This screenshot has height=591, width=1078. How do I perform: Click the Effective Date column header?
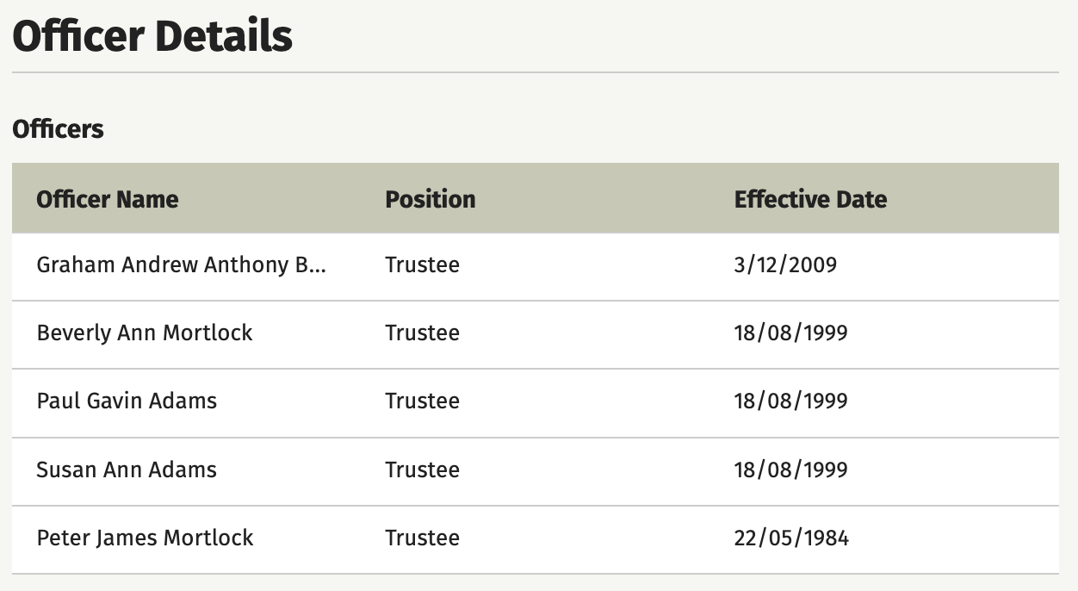[x=810, y=199]
